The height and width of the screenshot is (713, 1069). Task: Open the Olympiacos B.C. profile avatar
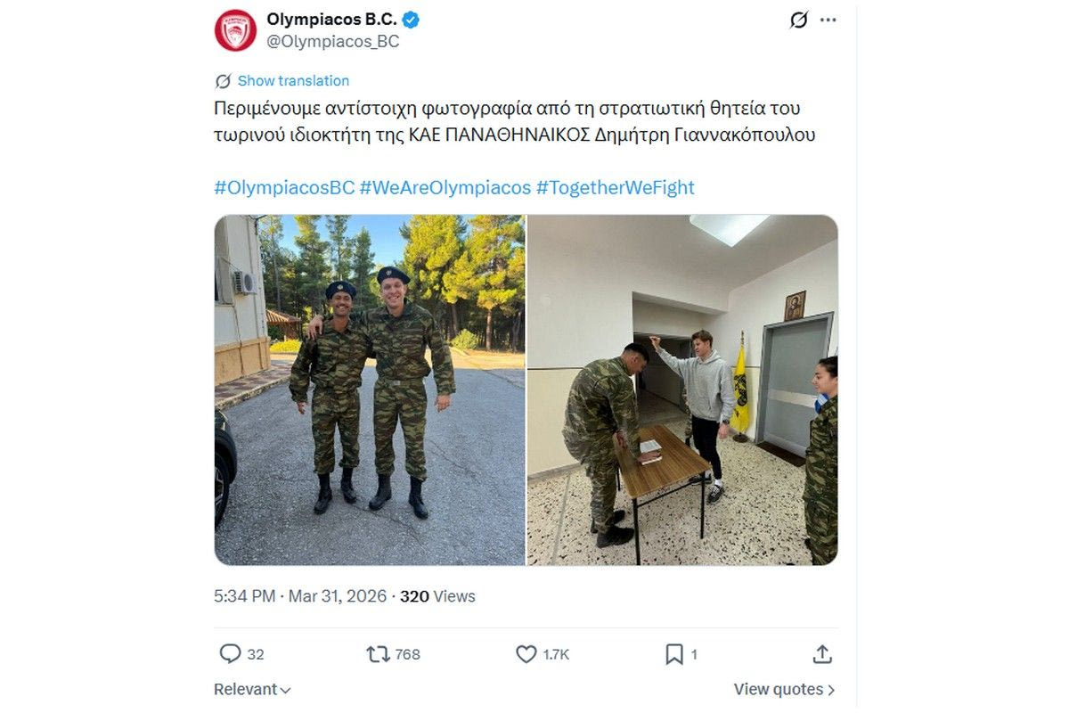pyautogui.click(x=235, y=30)
